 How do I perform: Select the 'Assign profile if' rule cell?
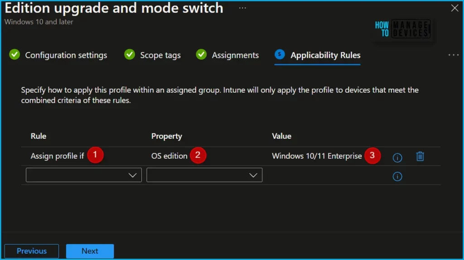pos(58,156)
